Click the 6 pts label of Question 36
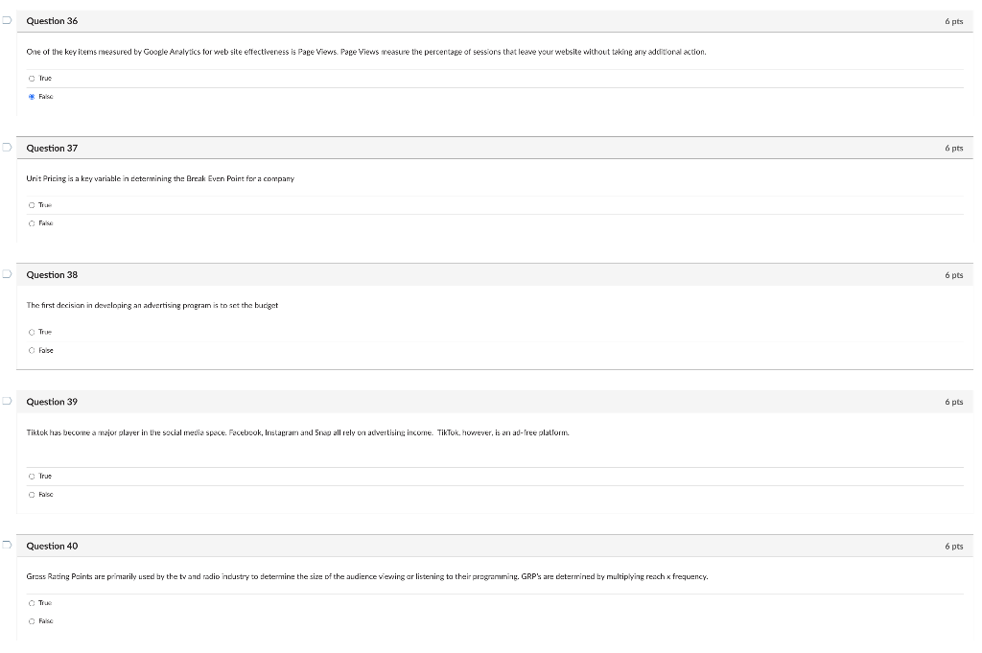 (x=954, y=21)
